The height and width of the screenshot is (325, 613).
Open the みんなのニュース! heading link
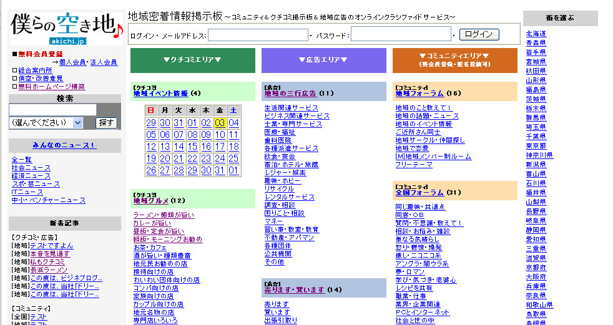65,145
